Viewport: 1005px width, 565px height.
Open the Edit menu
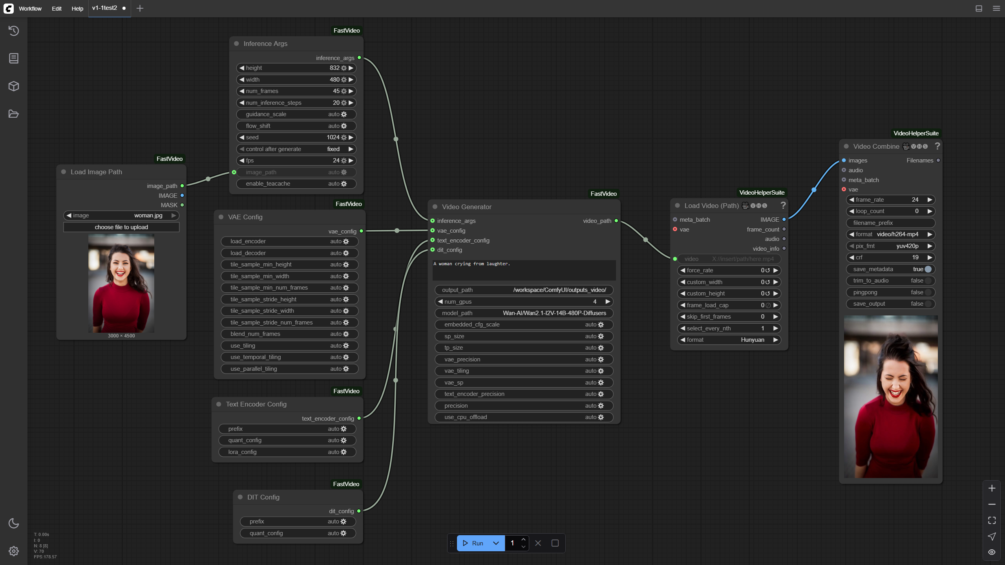coord(57,9)
